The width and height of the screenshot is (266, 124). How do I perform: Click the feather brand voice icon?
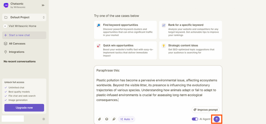(x=114, y=119)
